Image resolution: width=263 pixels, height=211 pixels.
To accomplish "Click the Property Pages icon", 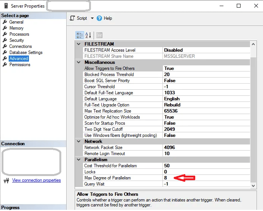I will pos(99,35).
